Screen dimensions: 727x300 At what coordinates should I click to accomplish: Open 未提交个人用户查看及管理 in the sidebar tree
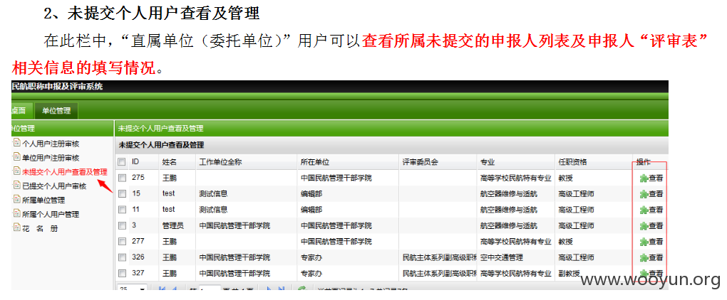tap(64, 172)
